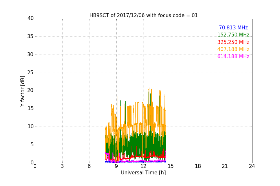Click the 3 tick on the time axis

(x=62, y=166)
